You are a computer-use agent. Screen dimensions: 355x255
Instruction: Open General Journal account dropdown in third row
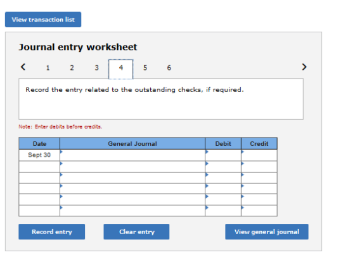tap(132, 178)
